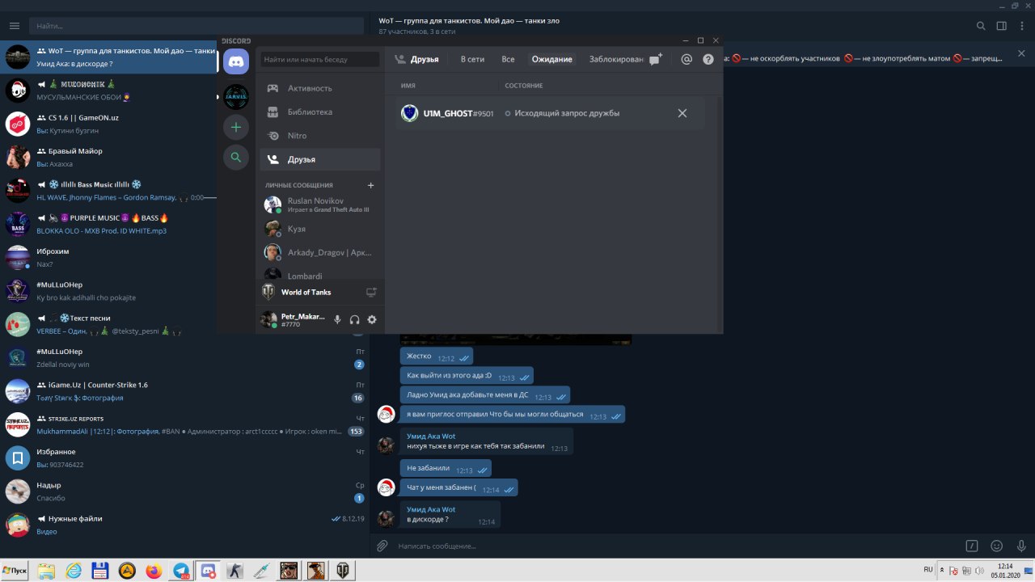Open Firefox from taskbar

(154, 570)
